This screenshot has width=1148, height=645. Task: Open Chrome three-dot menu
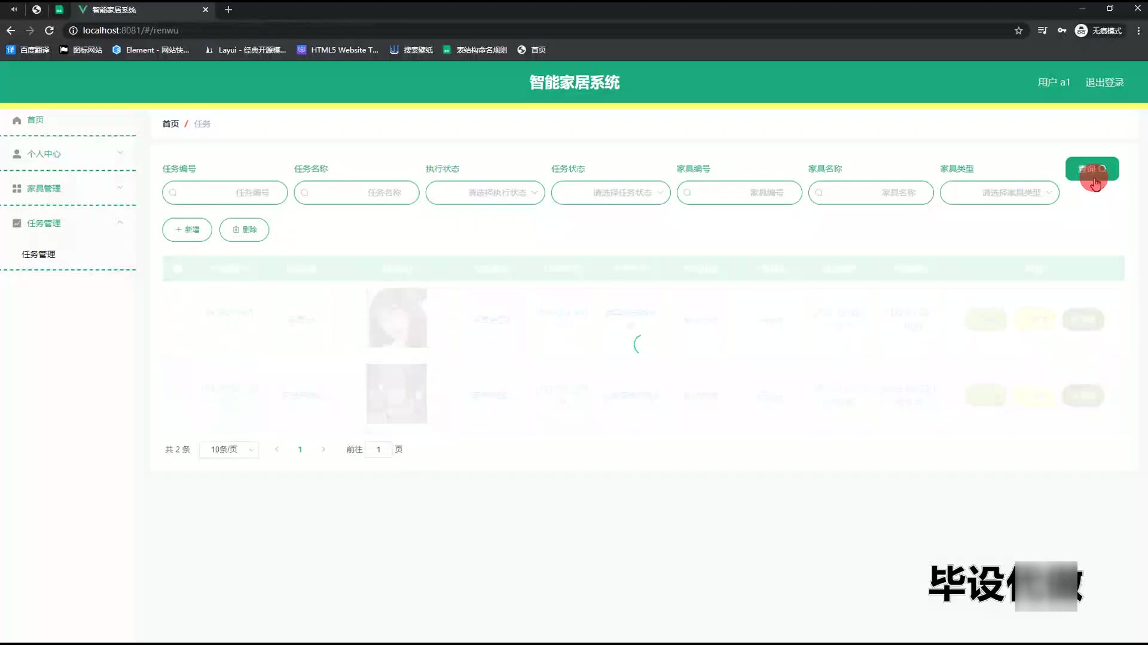pos(1138,30)
